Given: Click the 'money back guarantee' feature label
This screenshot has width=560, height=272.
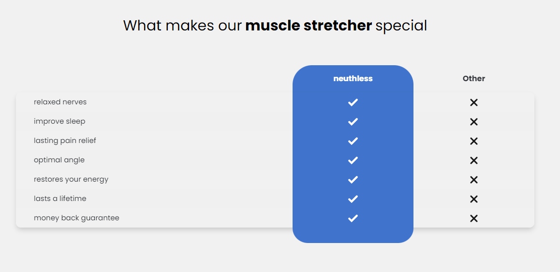Looking at the screenshot, I should click(x=76, y=218).
